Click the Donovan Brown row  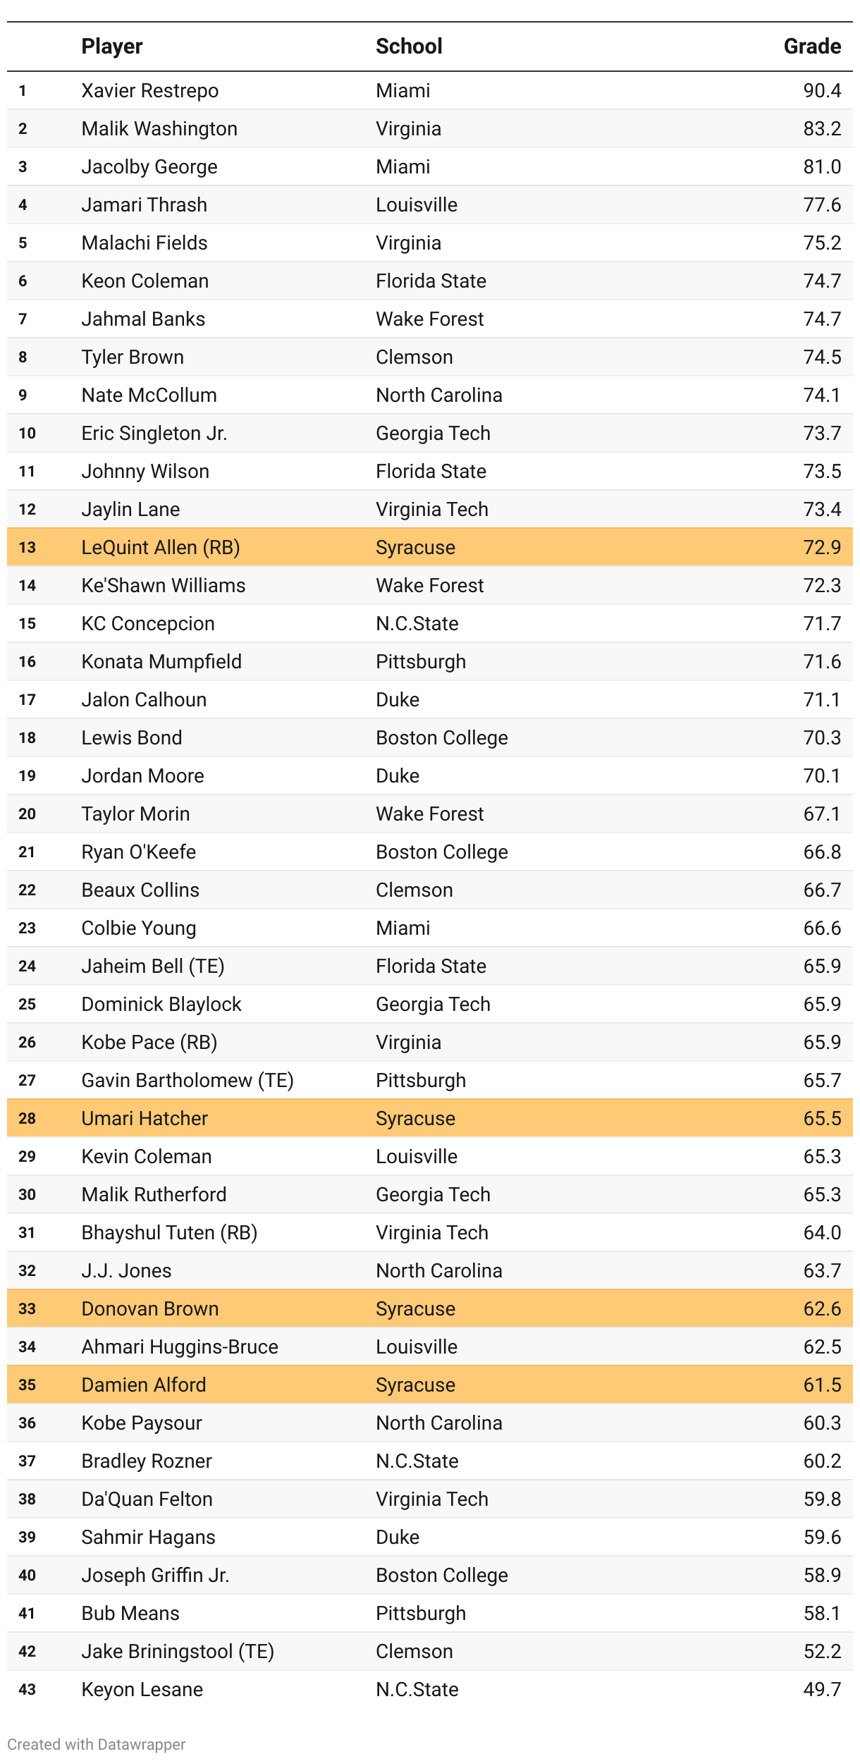430,1308
